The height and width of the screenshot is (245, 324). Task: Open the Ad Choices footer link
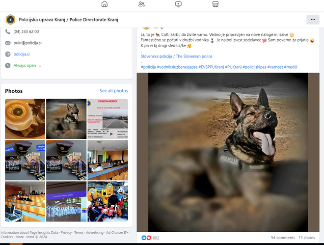[117, 232]
